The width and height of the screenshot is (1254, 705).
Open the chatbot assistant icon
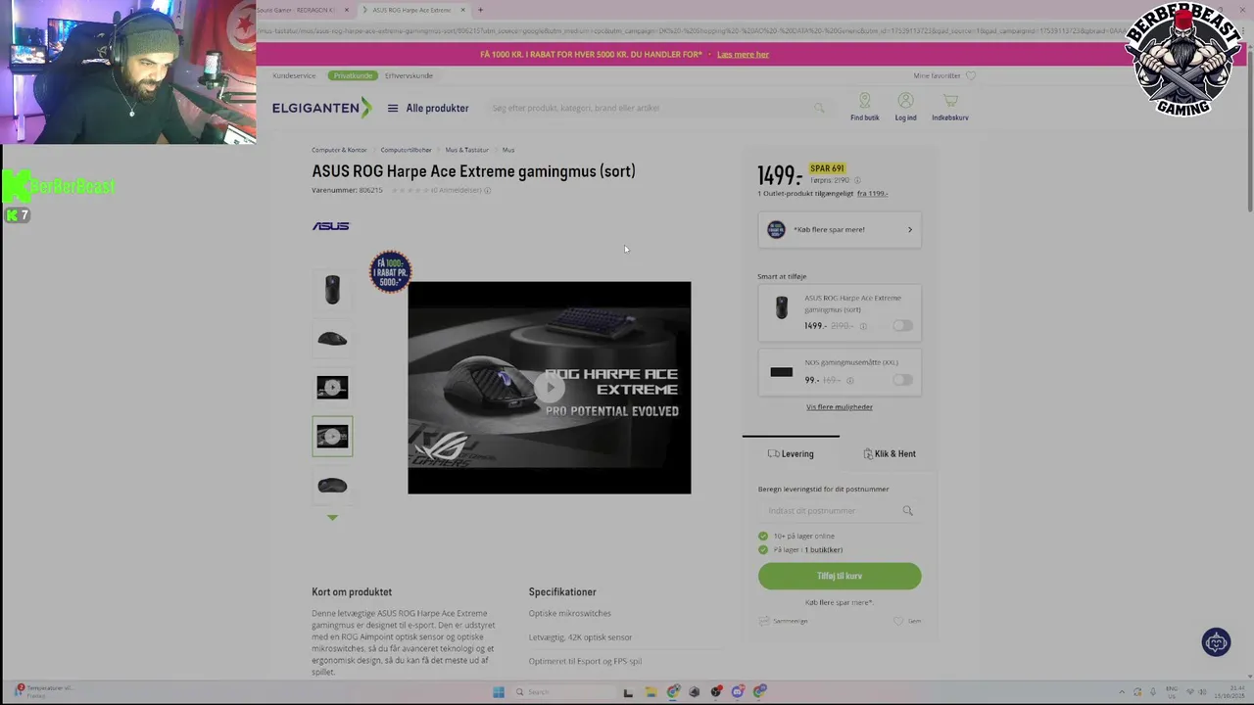(x=1216, y=642)
